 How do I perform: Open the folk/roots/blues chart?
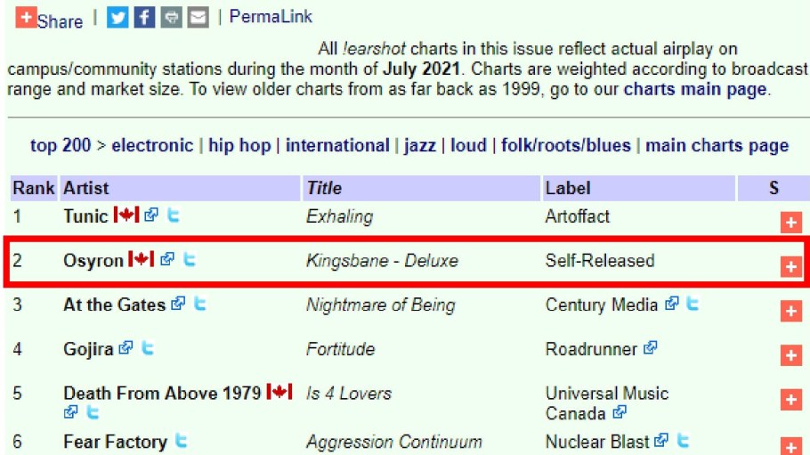click(x=565, y=145)
